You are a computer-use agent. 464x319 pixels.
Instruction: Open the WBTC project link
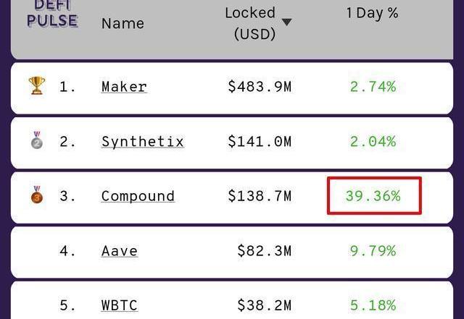pyautogui.click(x=120, y=305)
